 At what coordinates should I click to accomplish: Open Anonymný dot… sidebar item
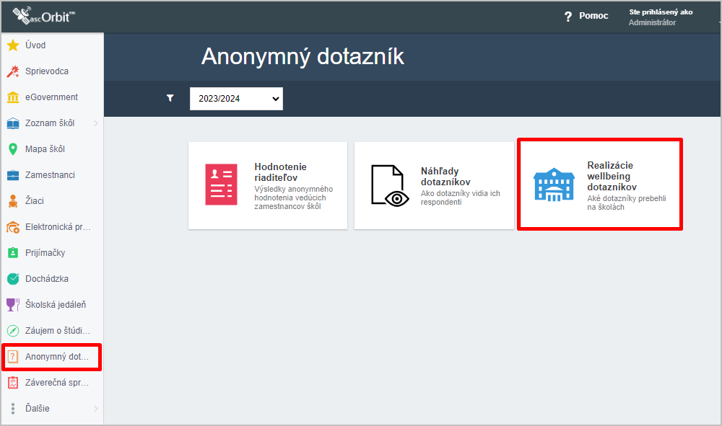coord(52,357)
